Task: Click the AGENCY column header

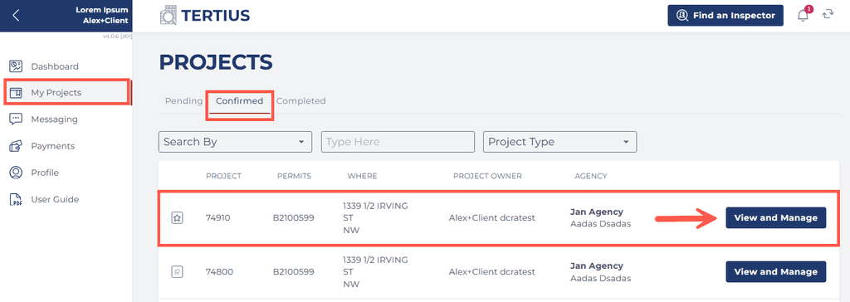Action: [591, 176]
